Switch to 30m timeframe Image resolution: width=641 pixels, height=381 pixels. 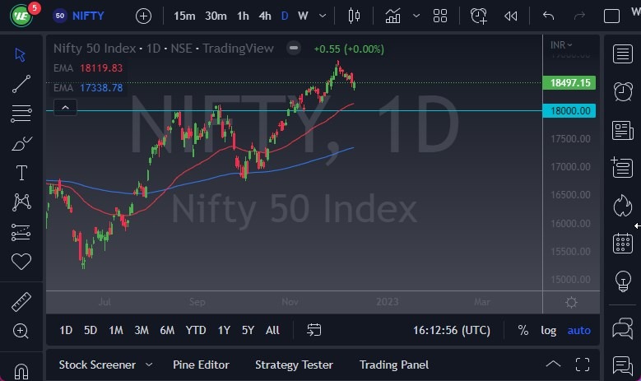[x=216, y=16]
